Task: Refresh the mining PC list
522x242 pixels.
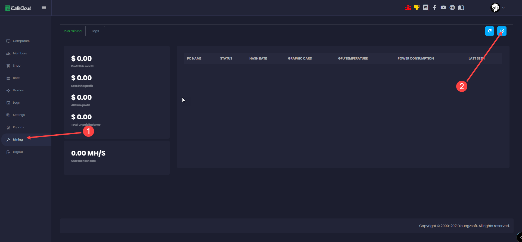Action: pyautogui.click(x=489, y=31)
